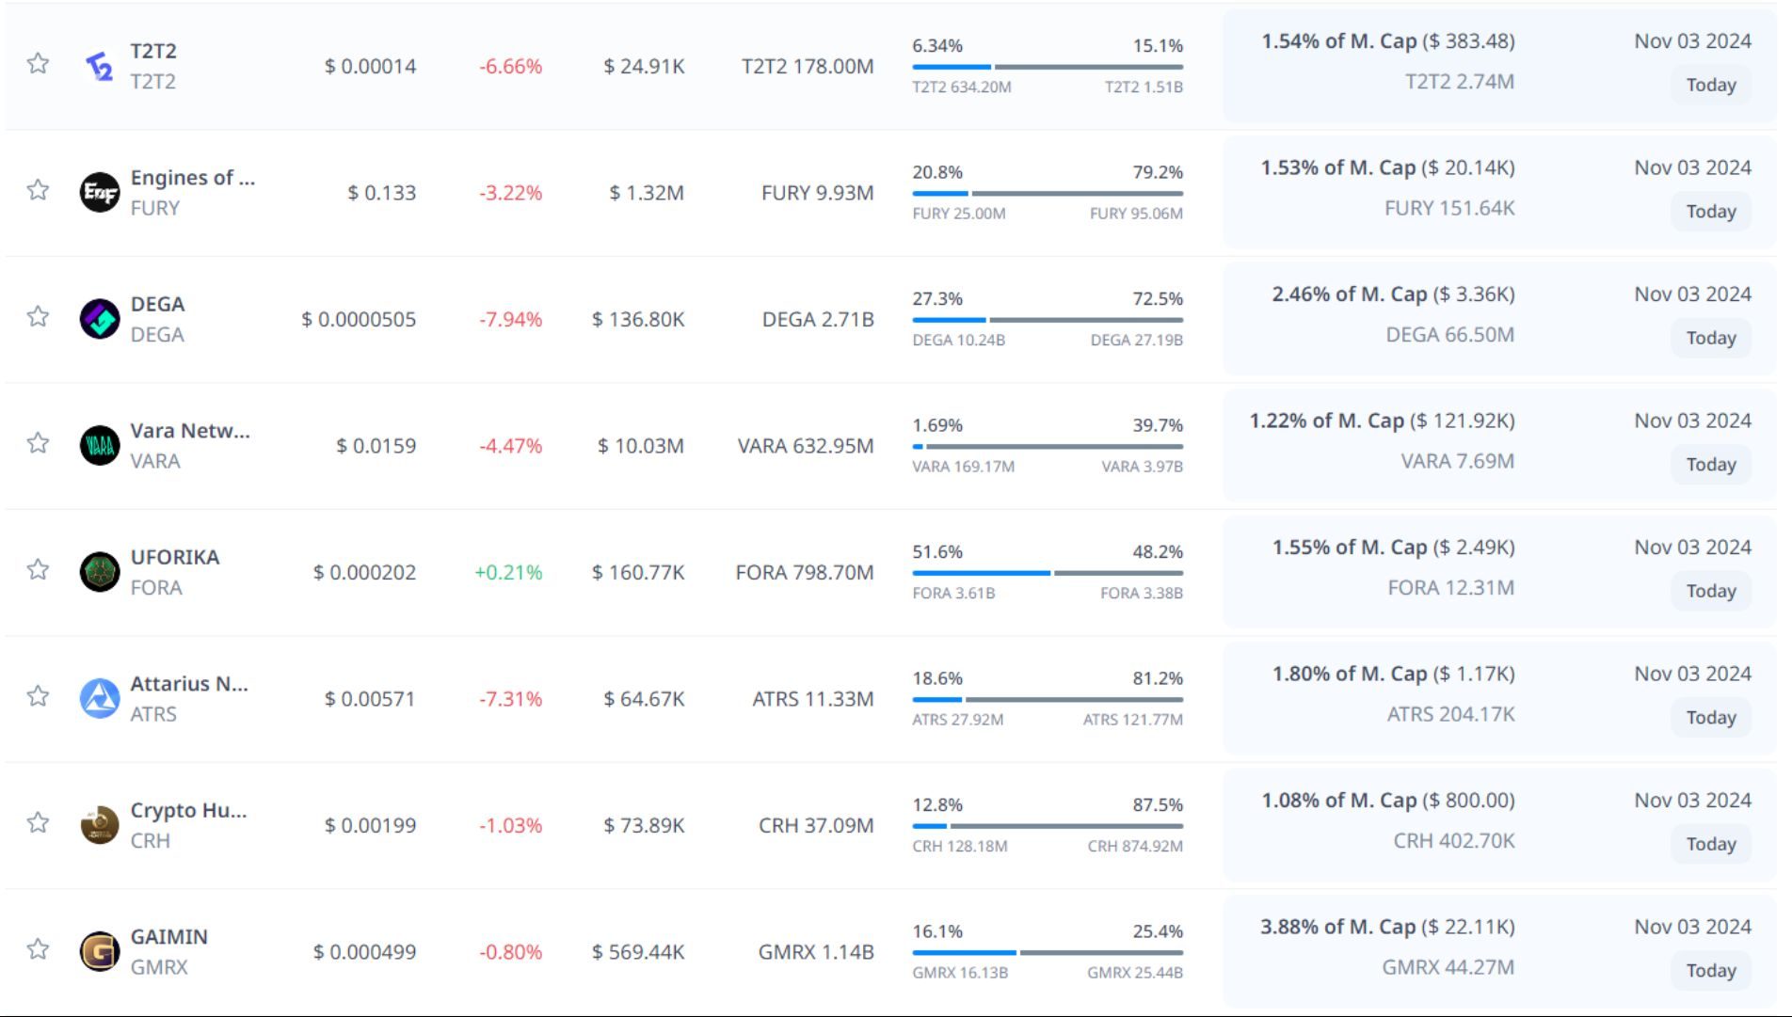
Task: Star the Vara Network row
Action: click(38, 443)
